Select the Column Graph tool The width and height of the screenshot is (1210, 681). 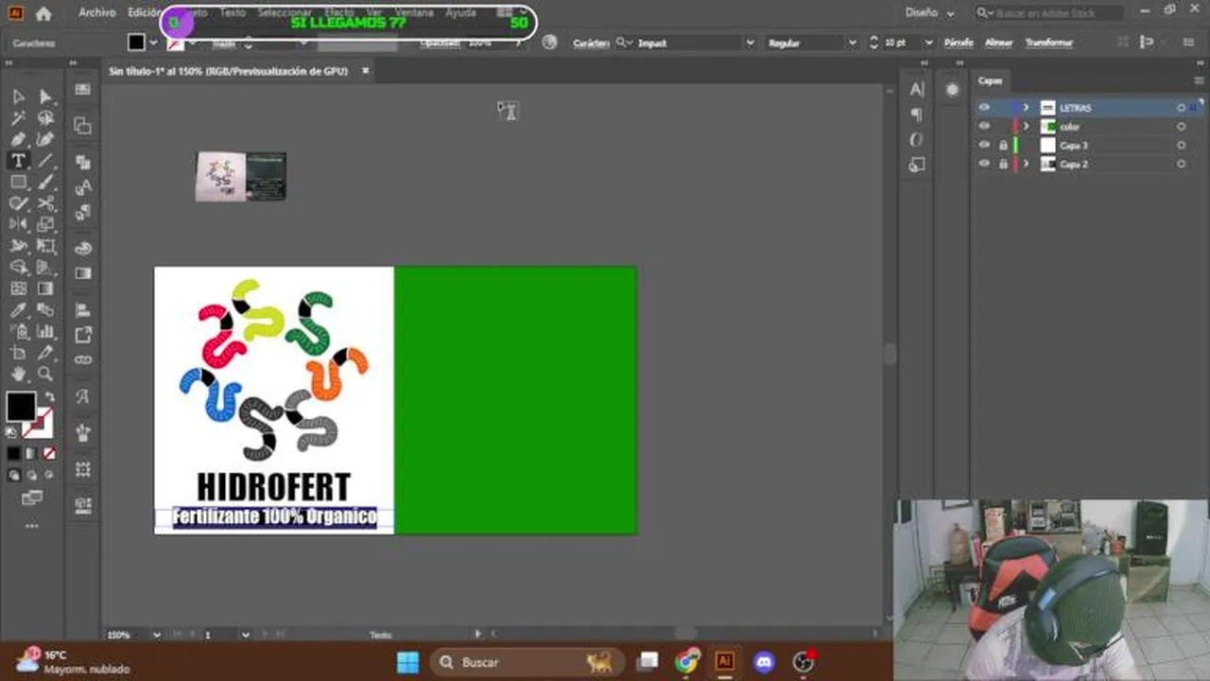pyautogui.click(x=44, y=331)
